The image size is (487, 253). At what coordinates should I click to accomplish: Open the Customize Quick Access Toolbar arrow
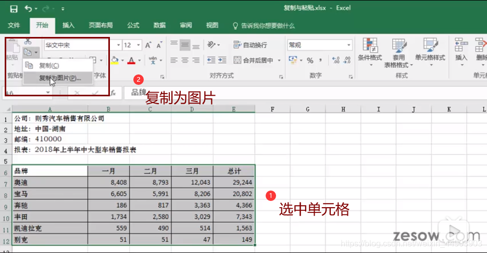[63, 9]
